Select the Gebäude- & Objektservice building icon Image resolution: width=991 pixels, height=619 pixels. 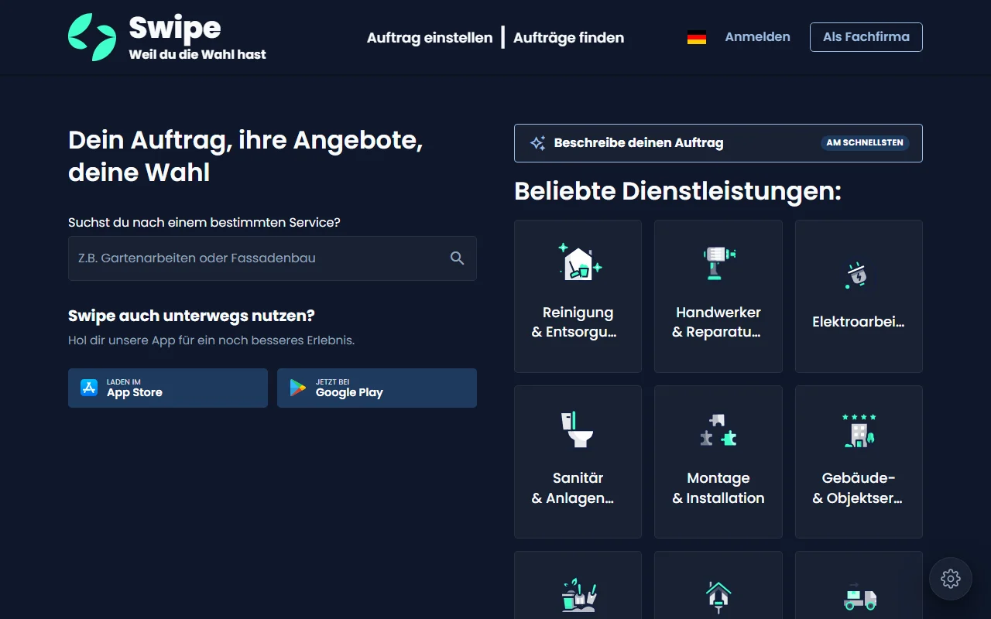859,430
